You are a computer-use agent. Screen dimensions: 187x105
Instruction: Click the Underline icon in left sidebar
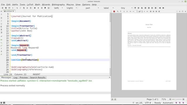tap(1, 24)
